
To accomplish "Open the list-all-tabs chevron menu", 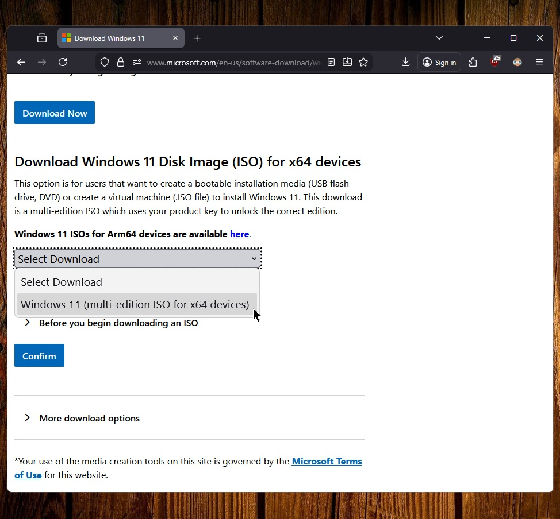I will 439,38.
